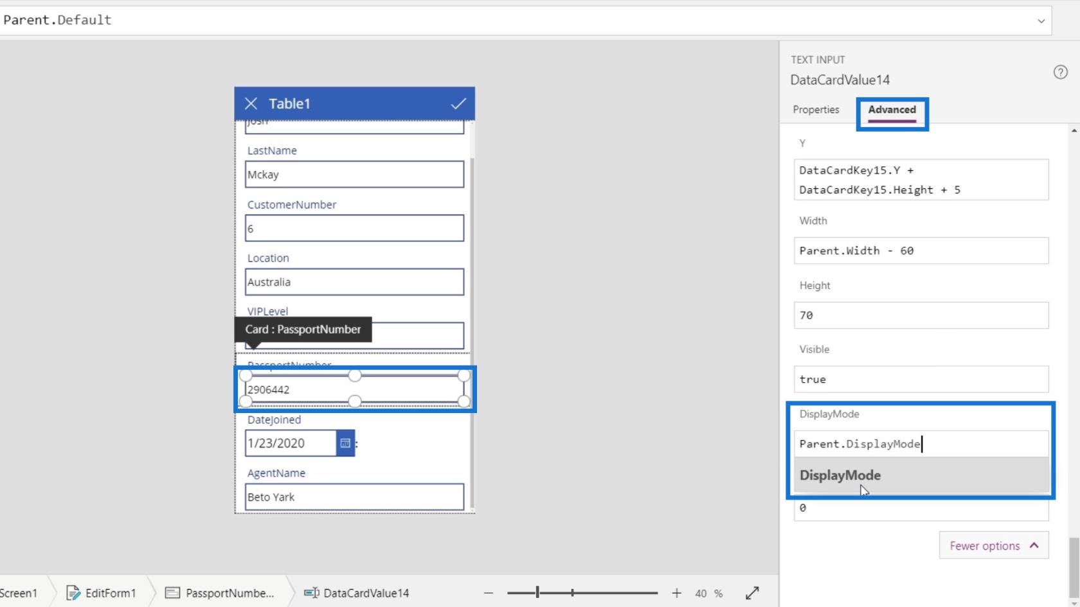This screenshot has width=1080, height=607.
Task: Click the Y property formula box
Action: point(921,180)
